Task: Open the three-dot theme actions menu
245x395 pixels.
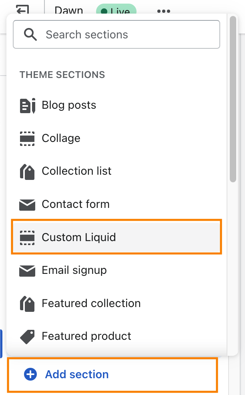Action: coord(164,11)
